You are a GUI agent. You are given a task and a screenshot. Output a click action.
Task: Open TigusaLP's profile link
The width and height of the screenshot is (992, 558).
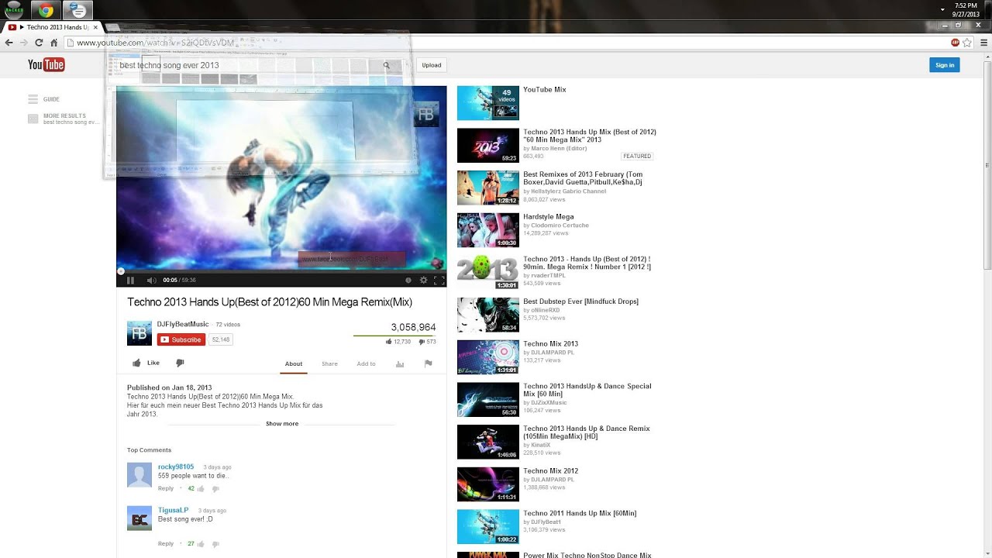pos(174,510)
